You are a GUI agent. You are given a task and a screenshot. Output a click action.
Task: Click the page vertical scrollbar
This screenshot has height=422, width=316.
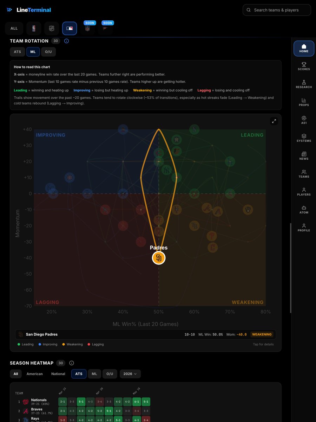291,268
